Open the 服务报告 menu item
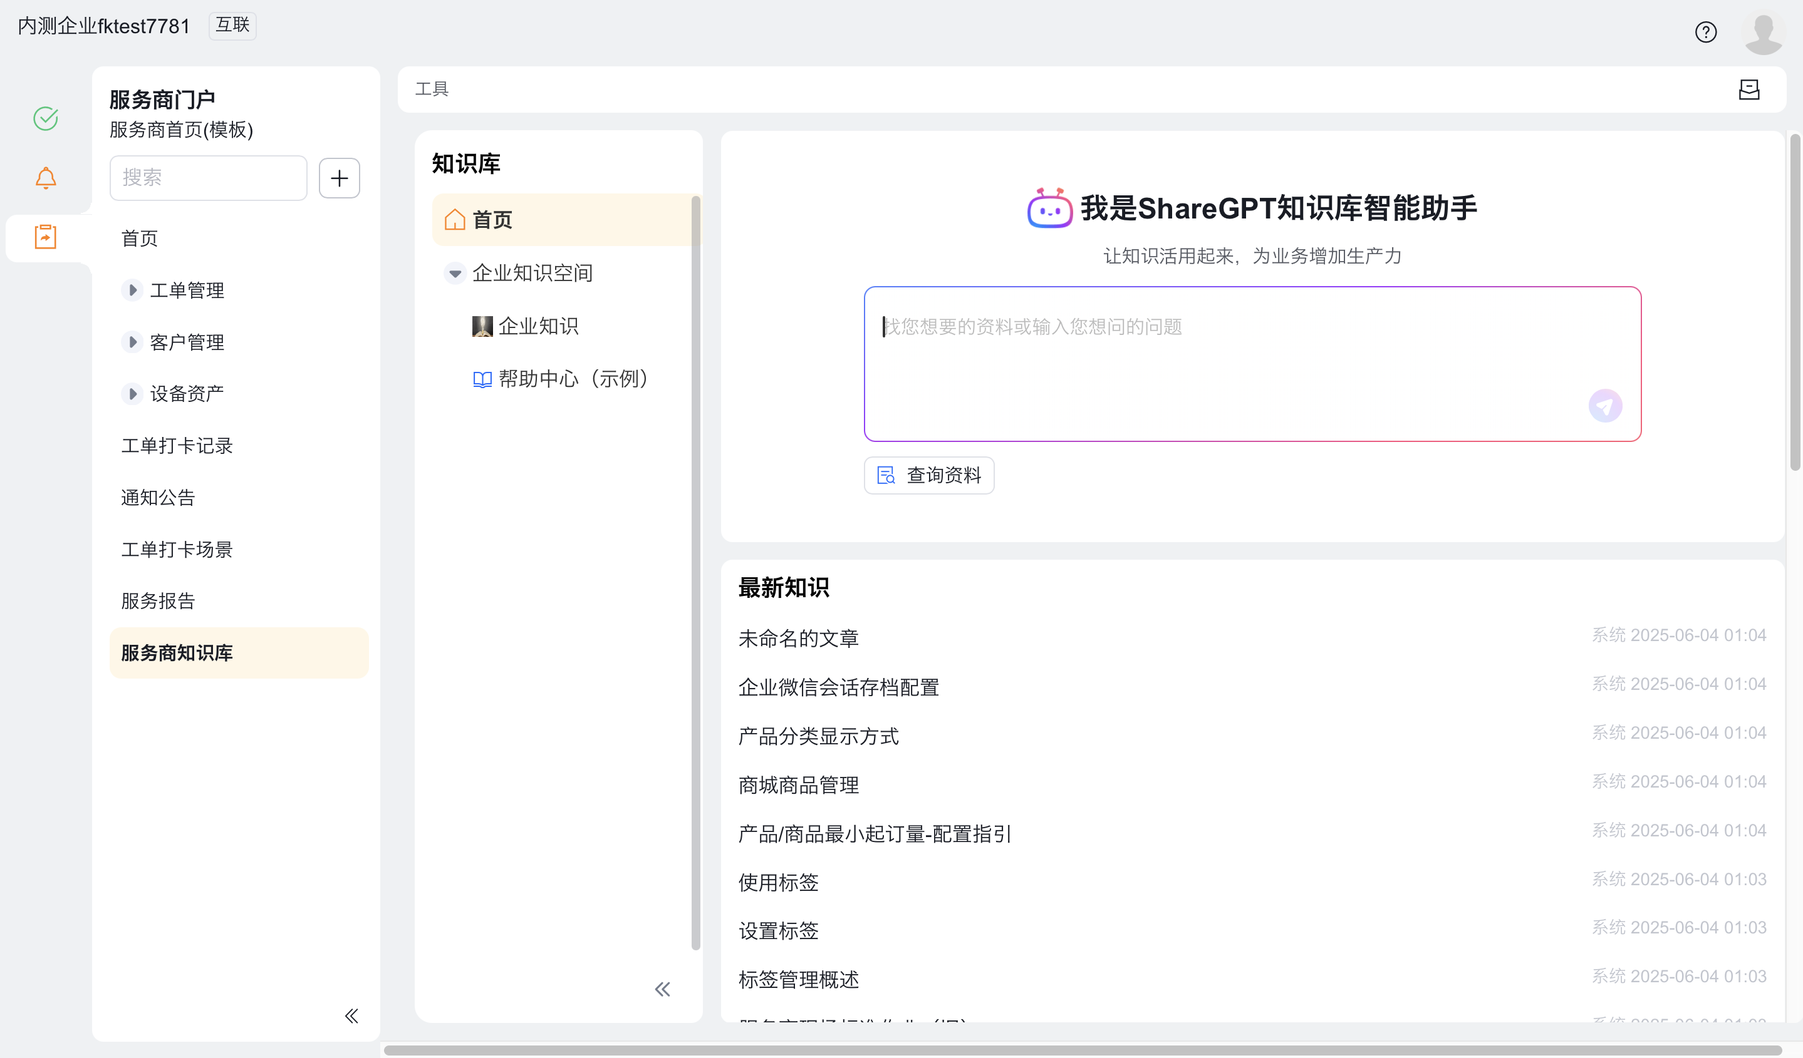Viewport: 1803px width, 1058px height. 158,601
